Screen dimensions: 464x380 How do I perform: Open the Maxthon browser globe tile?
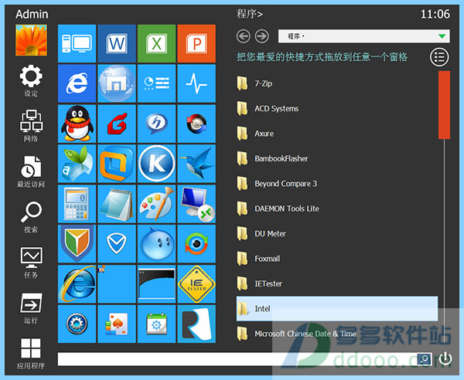(117, 83)
